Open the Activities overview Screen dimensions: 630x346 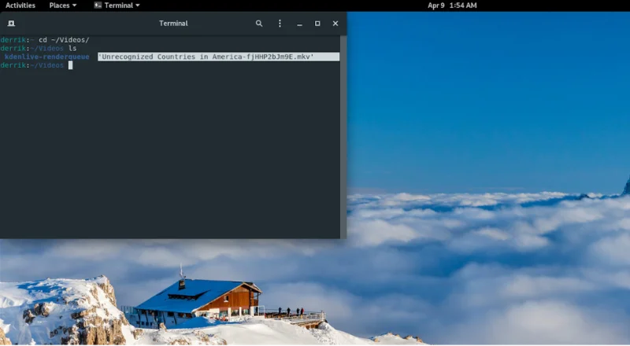20,6
